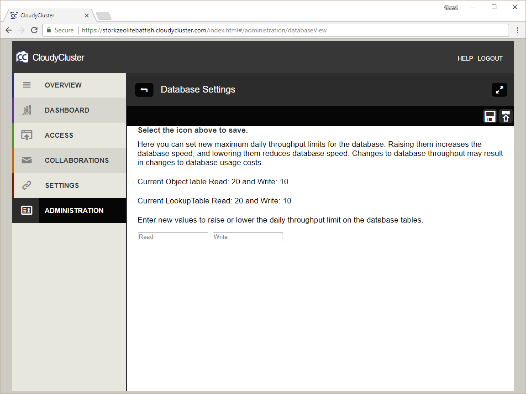Focus the Write throughput input field
The height and width of the screenshot is (394, 526).
pyautogui.click(x=248, y=237)
